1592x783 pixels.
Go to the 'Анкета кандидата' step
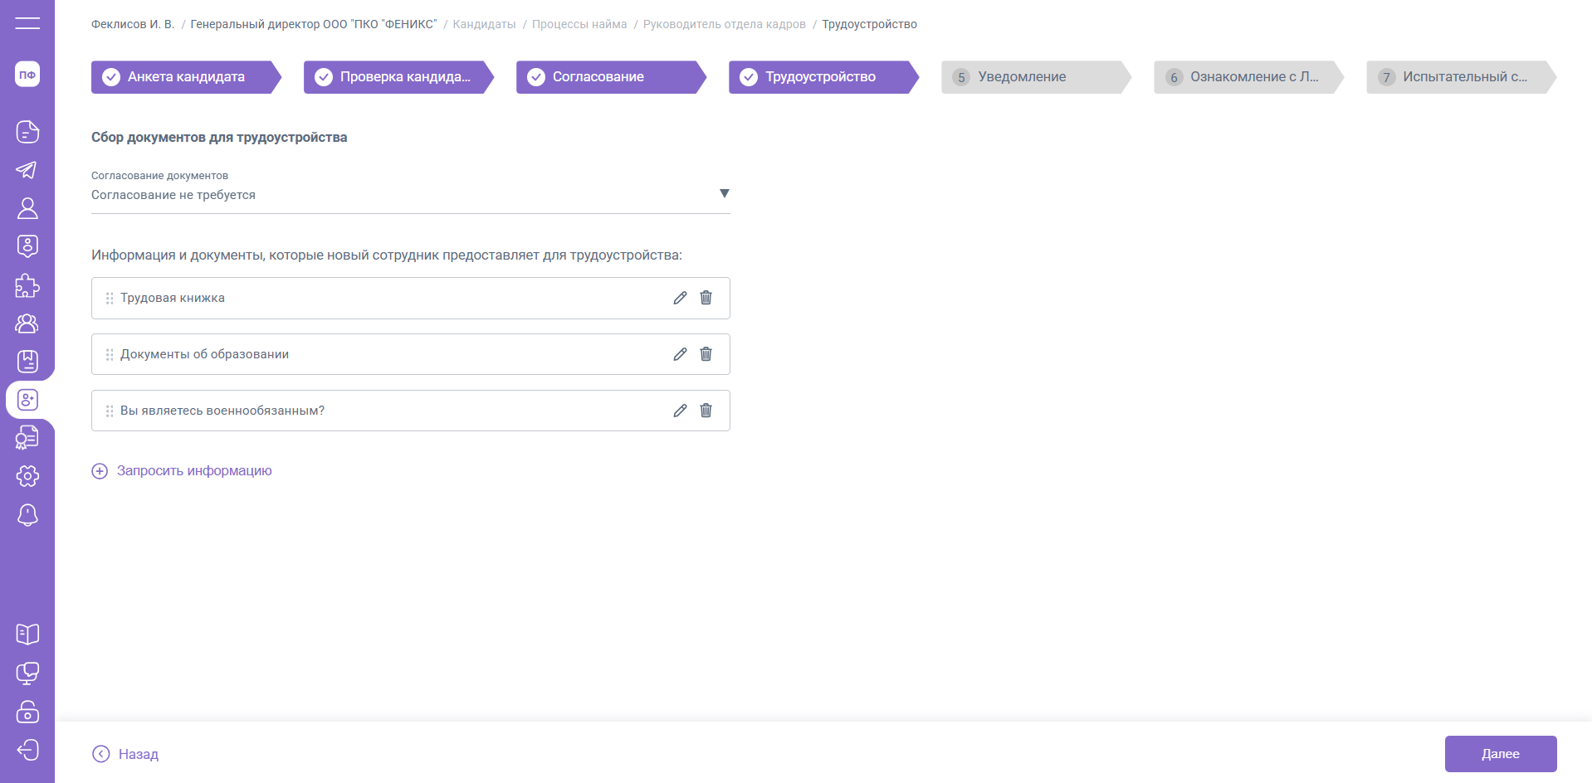185,77
